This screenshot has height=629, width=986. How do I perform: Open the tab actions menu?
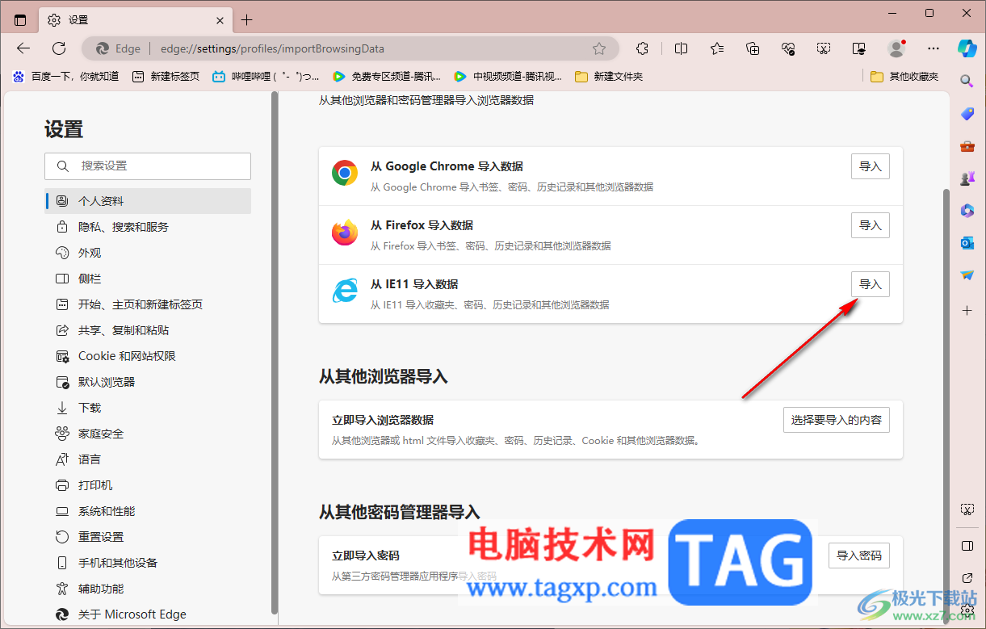(19, 19)
